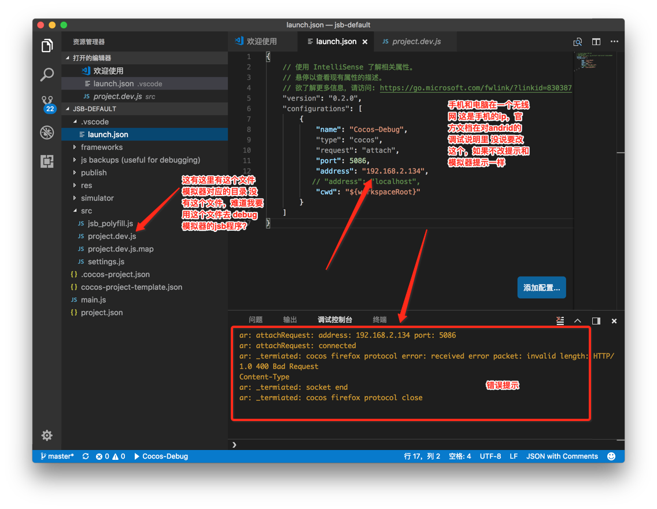The height and width of the screenshot is (509, 657).
Task: Open main.js file
Action: [145, 300]
